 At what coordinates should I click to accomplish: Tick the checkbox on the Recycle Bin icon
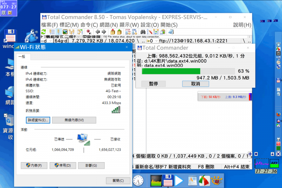(5, 115)
